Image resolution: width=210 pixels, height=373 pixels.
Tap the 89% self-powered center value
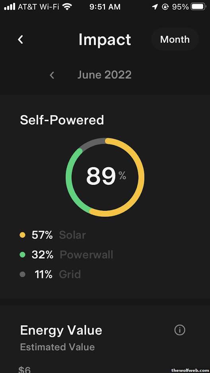[106, 176]
